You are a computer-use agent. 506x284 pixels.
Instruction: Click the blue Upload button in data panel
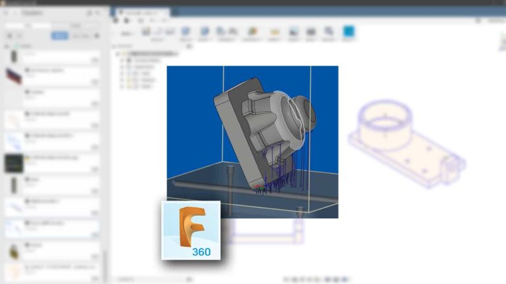point(60,35)
